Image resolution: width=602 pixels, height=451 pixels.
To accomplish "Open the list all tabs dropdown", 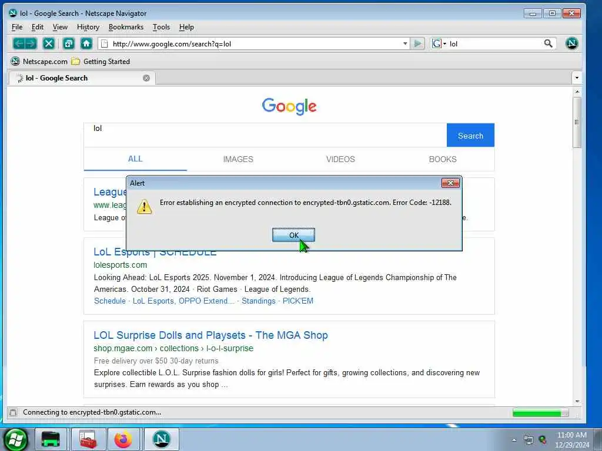I will click(577, 78).
